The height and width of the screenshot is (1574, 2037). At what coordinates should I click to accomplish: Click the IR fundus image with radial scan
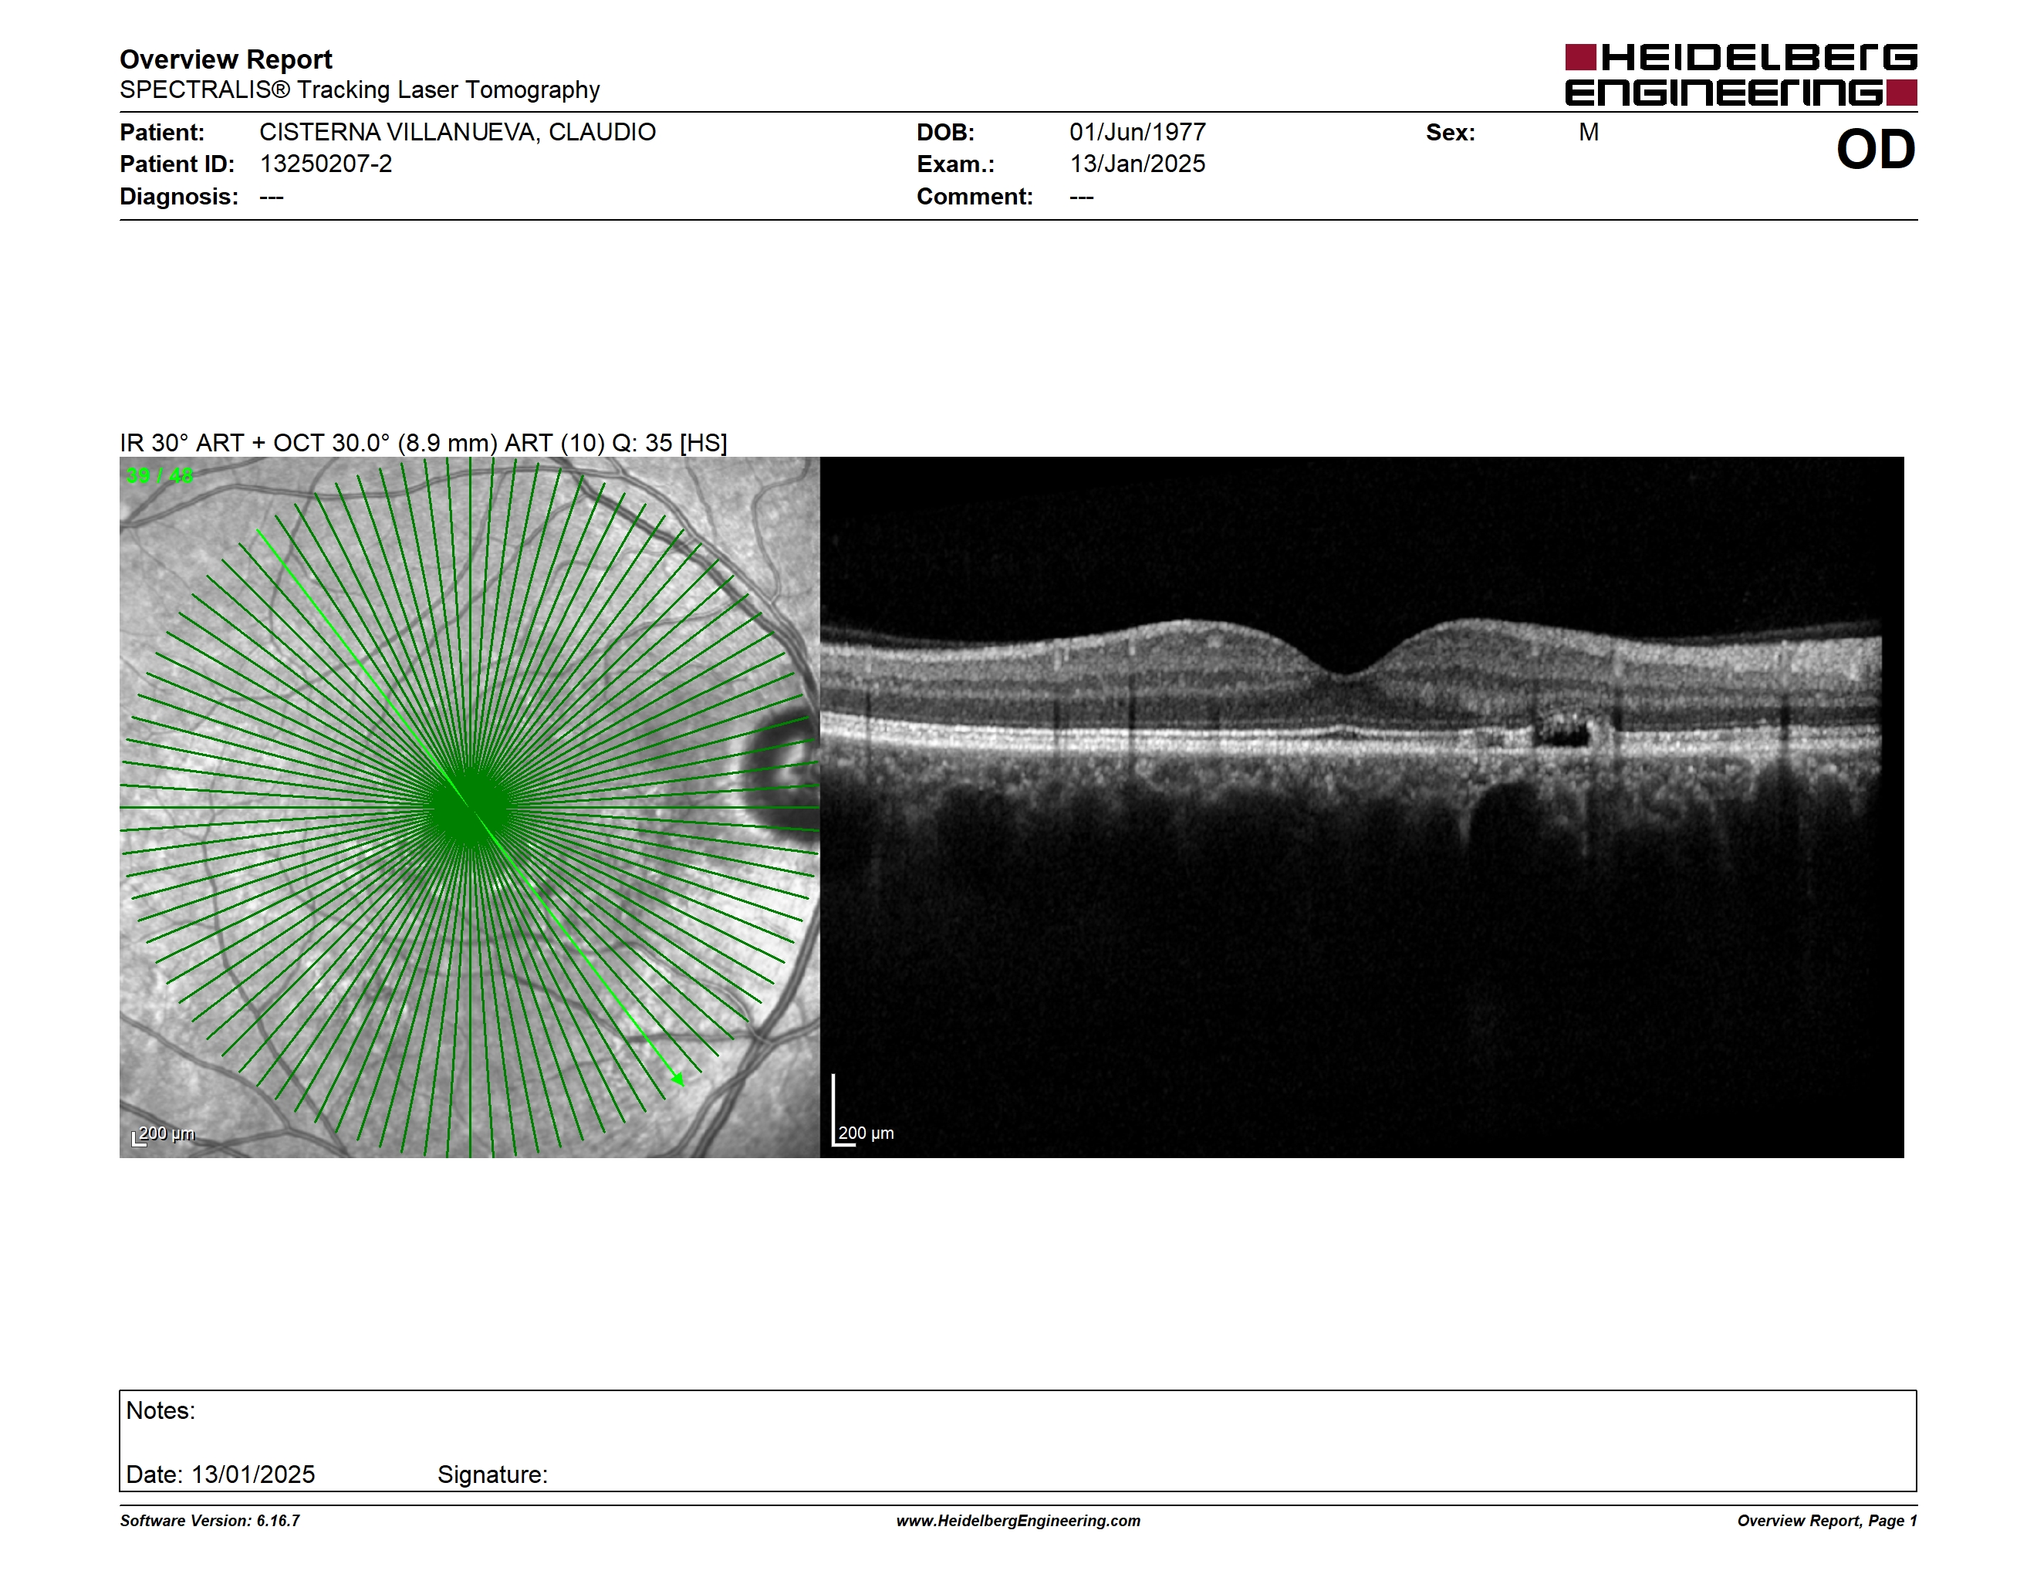click(469, 808)
